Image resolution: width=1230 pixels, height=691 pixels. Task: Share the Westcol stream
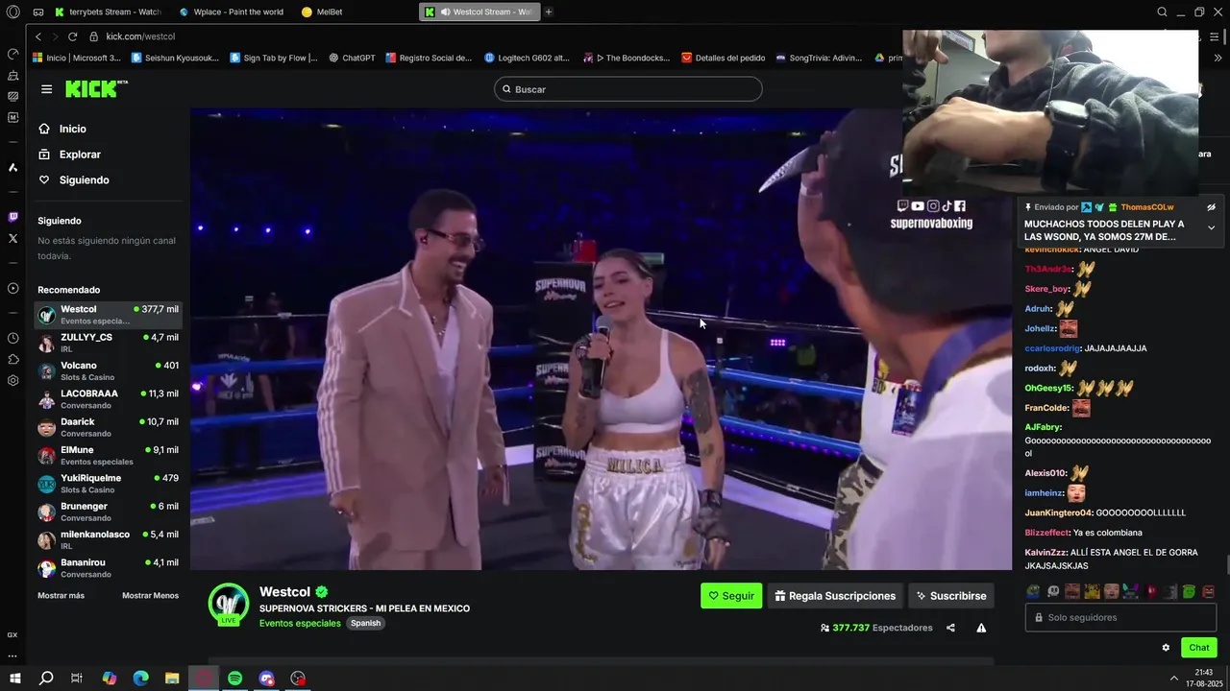[950, 628]
